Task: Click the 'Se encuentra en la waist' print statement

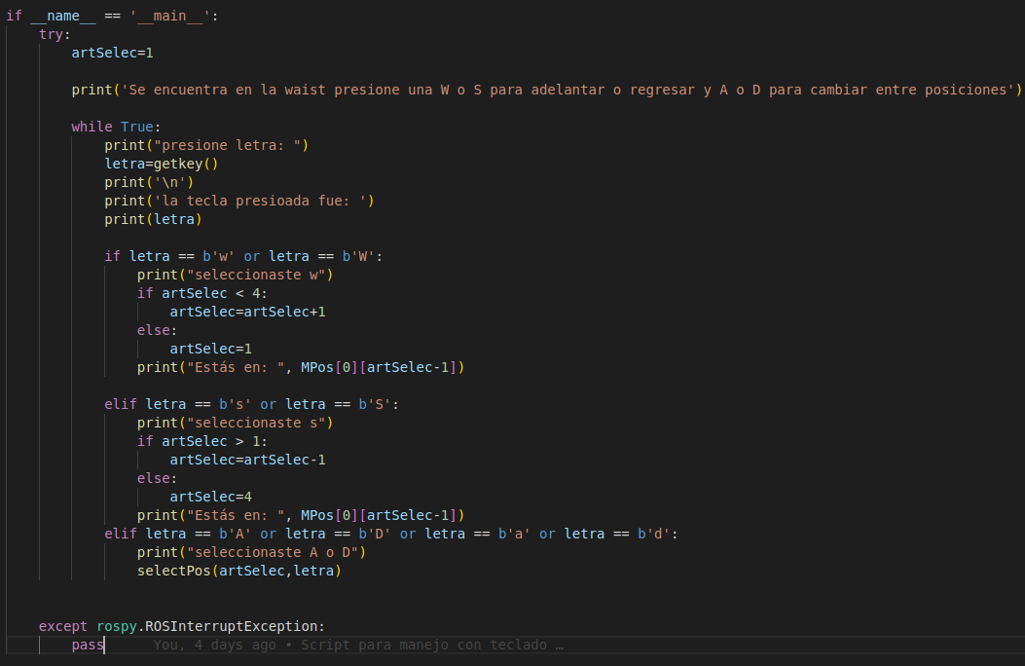Action: coord(546,91)
